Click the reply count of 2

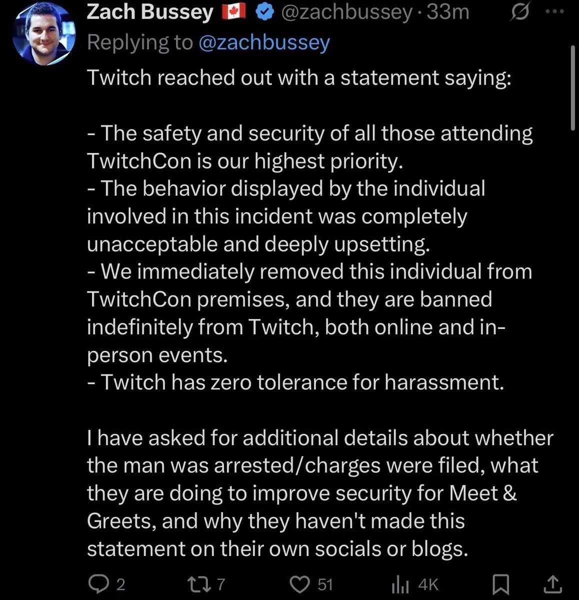(x=120, y=584)
